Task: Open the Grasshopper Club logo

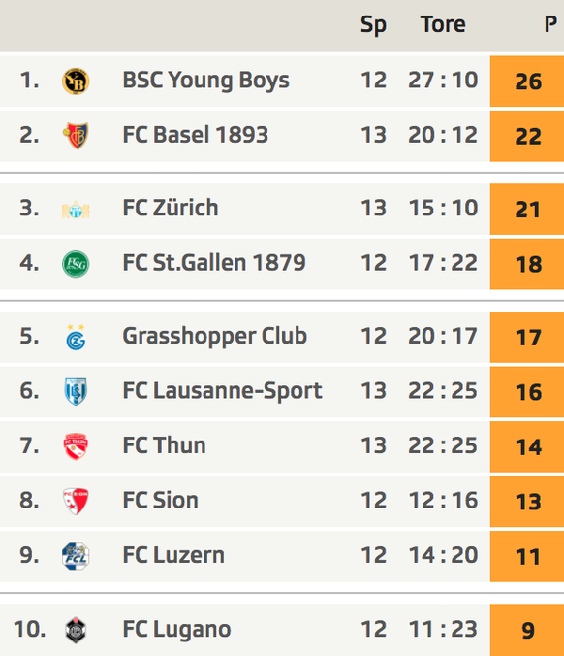Action: click(x=76, y=337)
